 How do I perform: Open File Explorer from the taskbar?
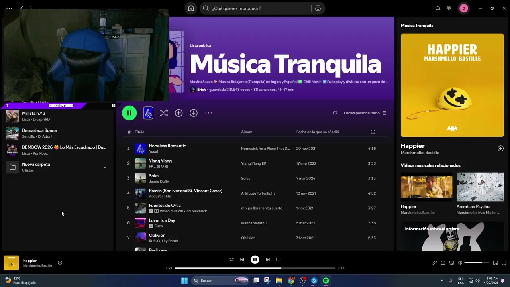tap(279, 281)
